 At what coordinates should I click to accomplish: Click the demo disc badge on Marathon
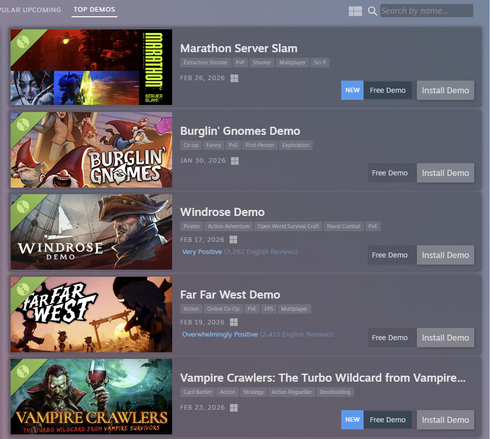tap(23, 42)
